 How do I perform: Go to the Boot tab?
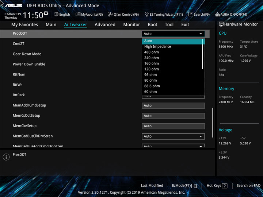[x=152, y=25]
